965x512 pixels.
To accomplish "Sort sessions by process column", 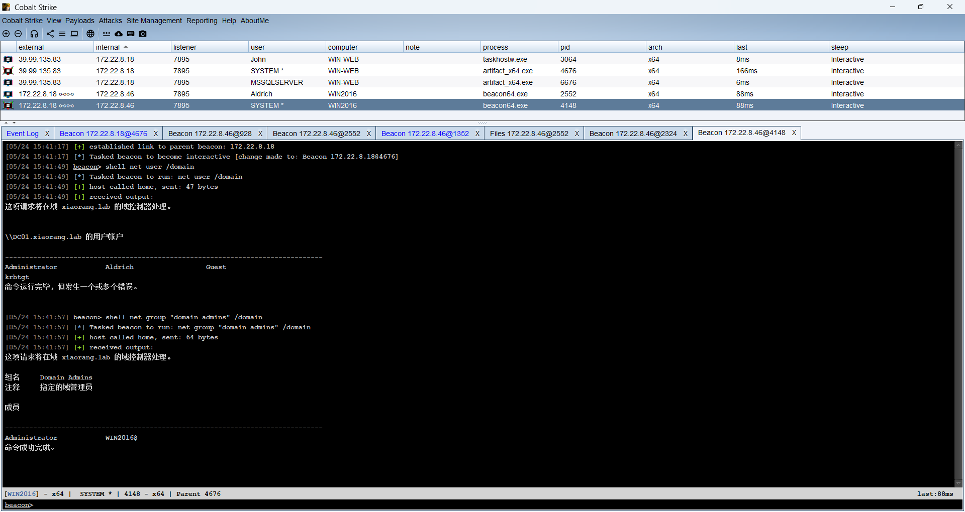I will 519,47.
